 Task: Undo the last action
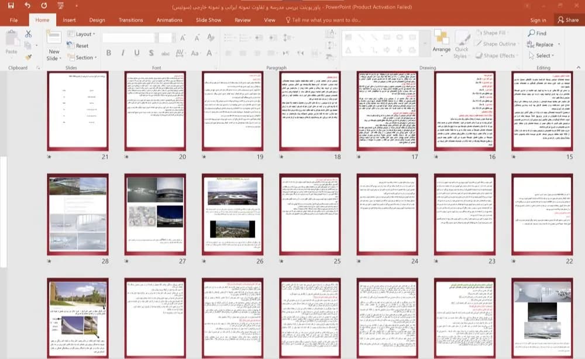point(27,6)
